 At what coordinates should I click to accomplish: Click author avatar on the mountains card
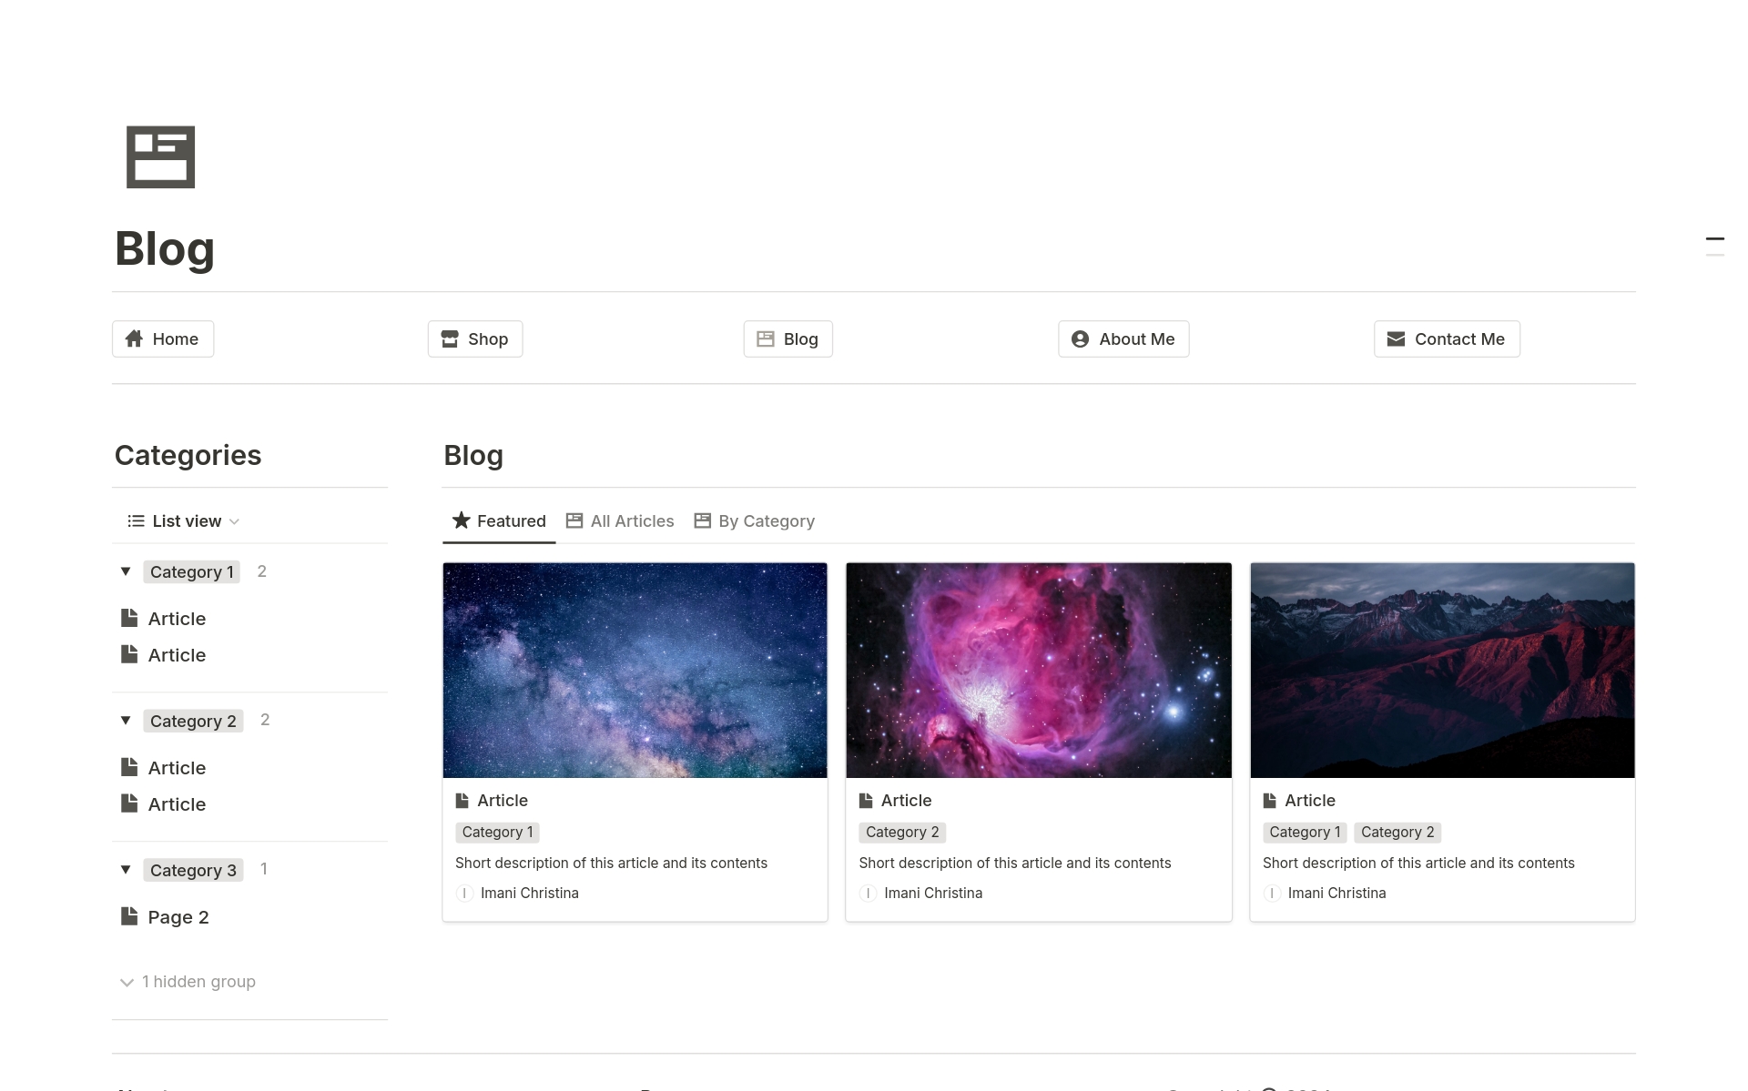click(1272, 894)
